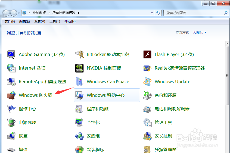
Task: Open the 键盘 icon
Action: pyautogui.click(x=11, y=150)
